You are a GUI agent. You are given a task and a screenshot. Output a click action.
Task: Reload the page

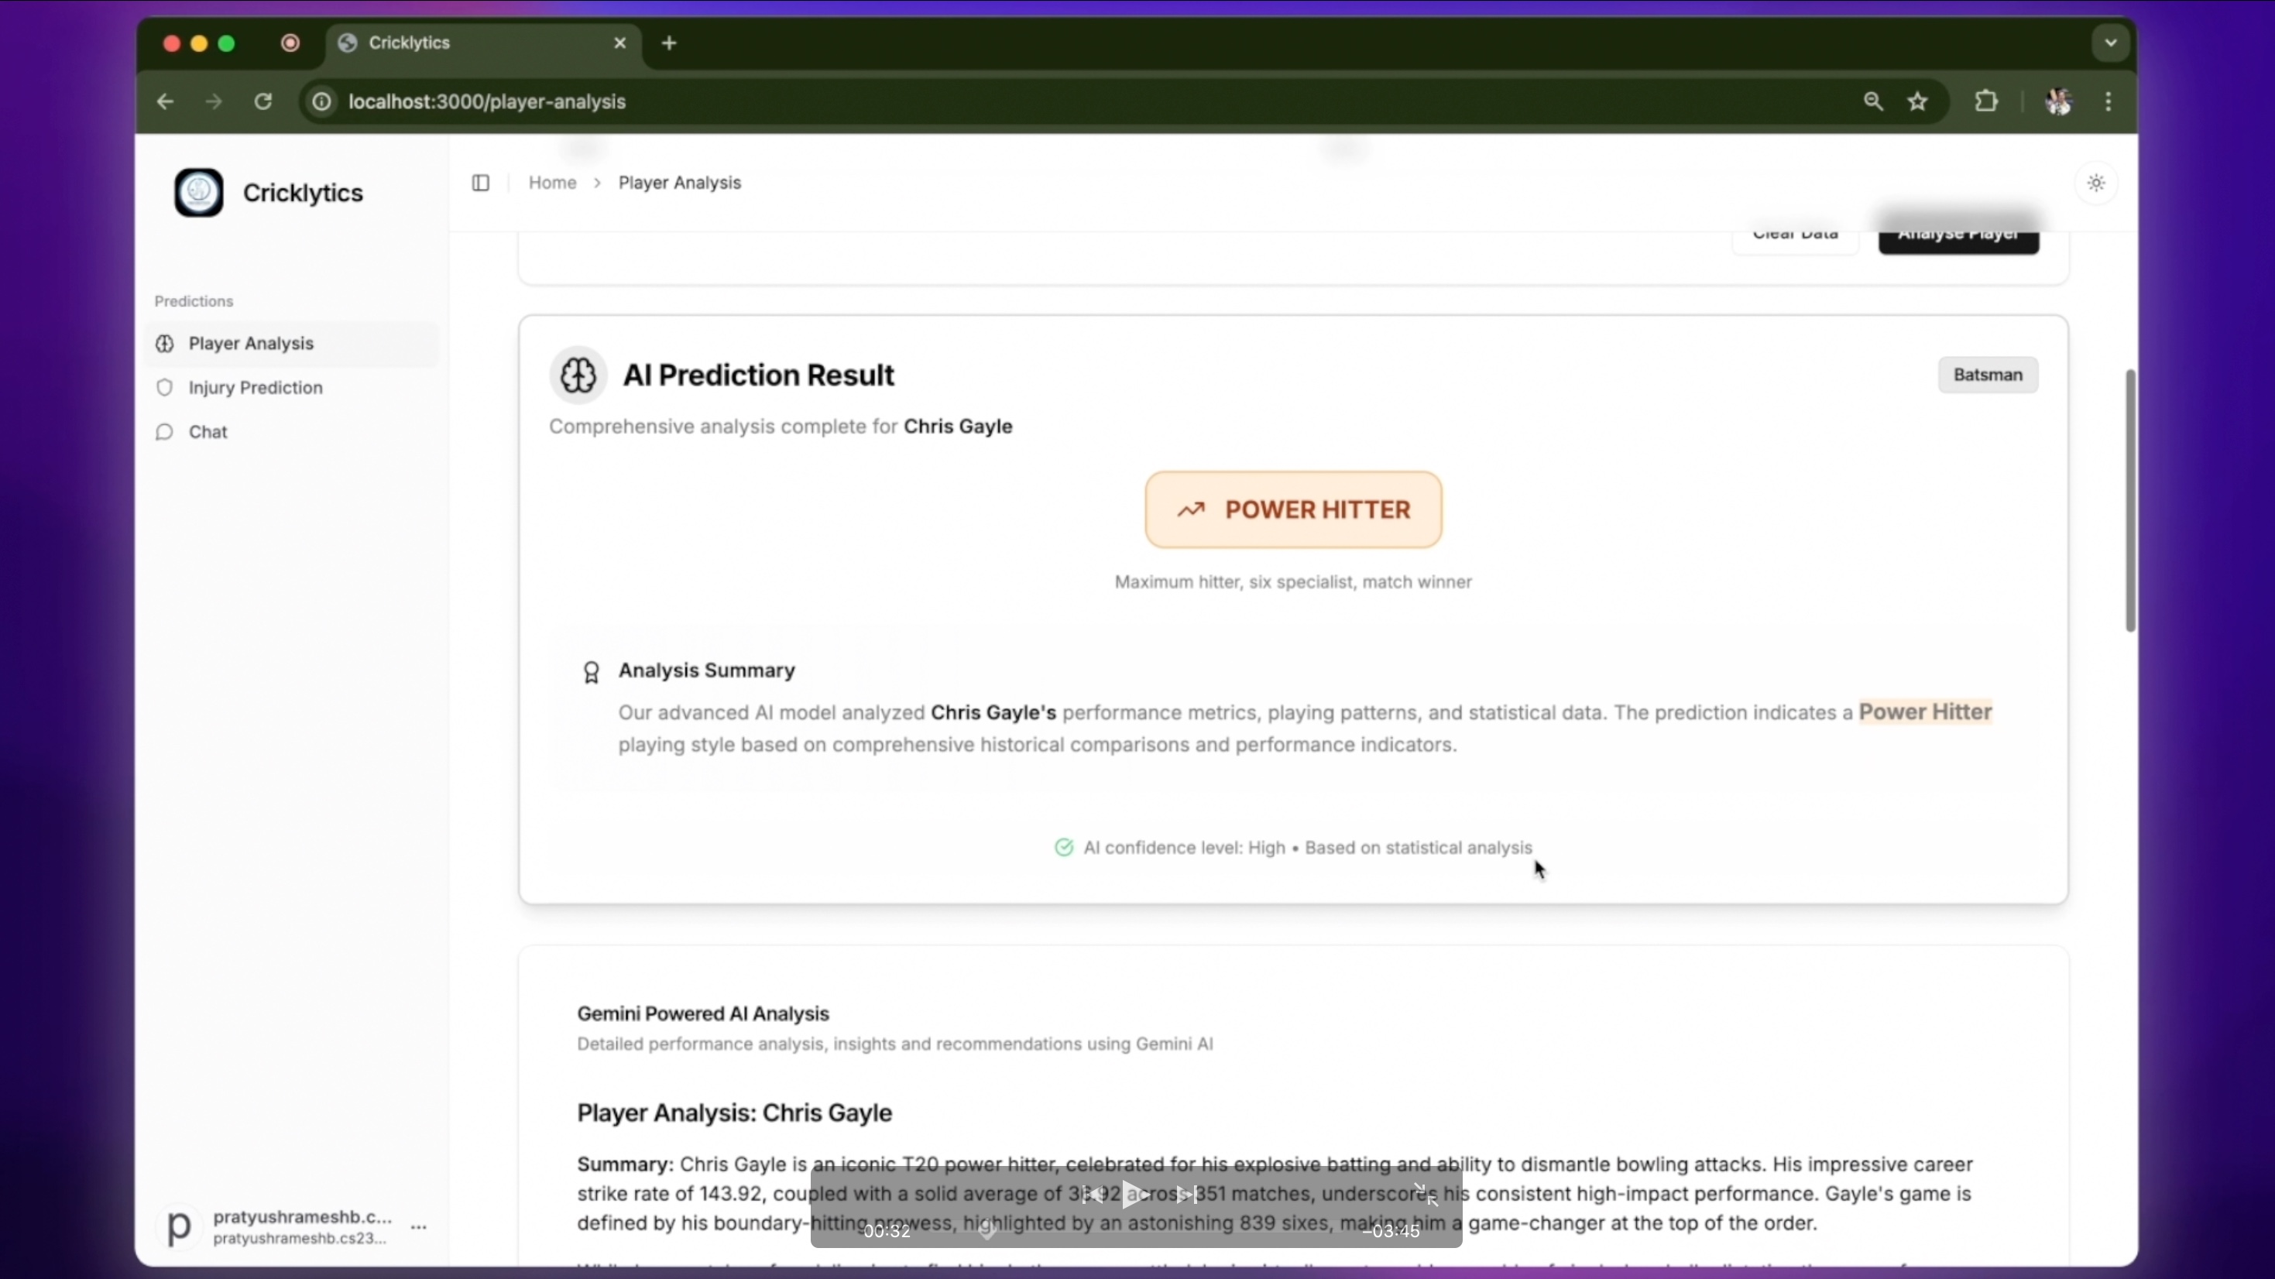pos(263,101)
